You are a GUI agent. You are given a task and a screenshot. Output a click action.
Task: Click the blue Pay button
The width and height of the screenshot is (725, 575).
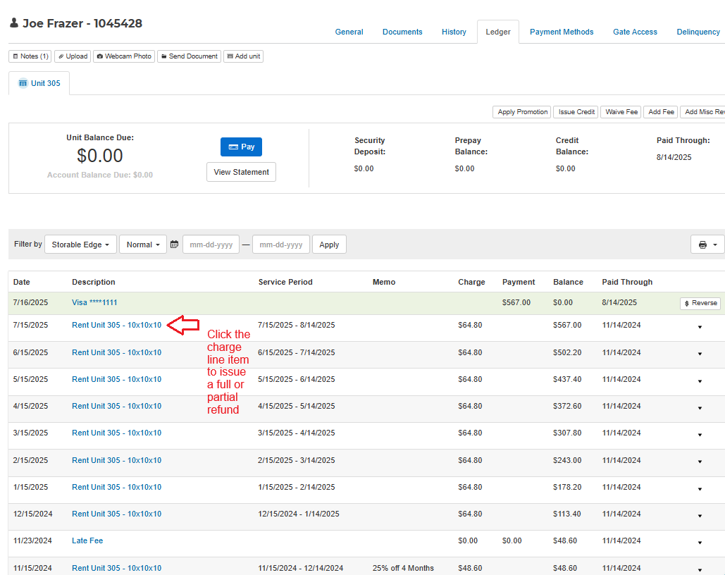(241, 147)
